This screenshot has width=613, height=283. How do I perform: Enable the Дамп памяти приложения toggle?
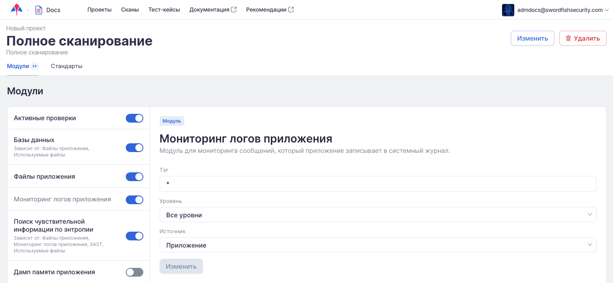pyautogui.click(x=135, y=272)
